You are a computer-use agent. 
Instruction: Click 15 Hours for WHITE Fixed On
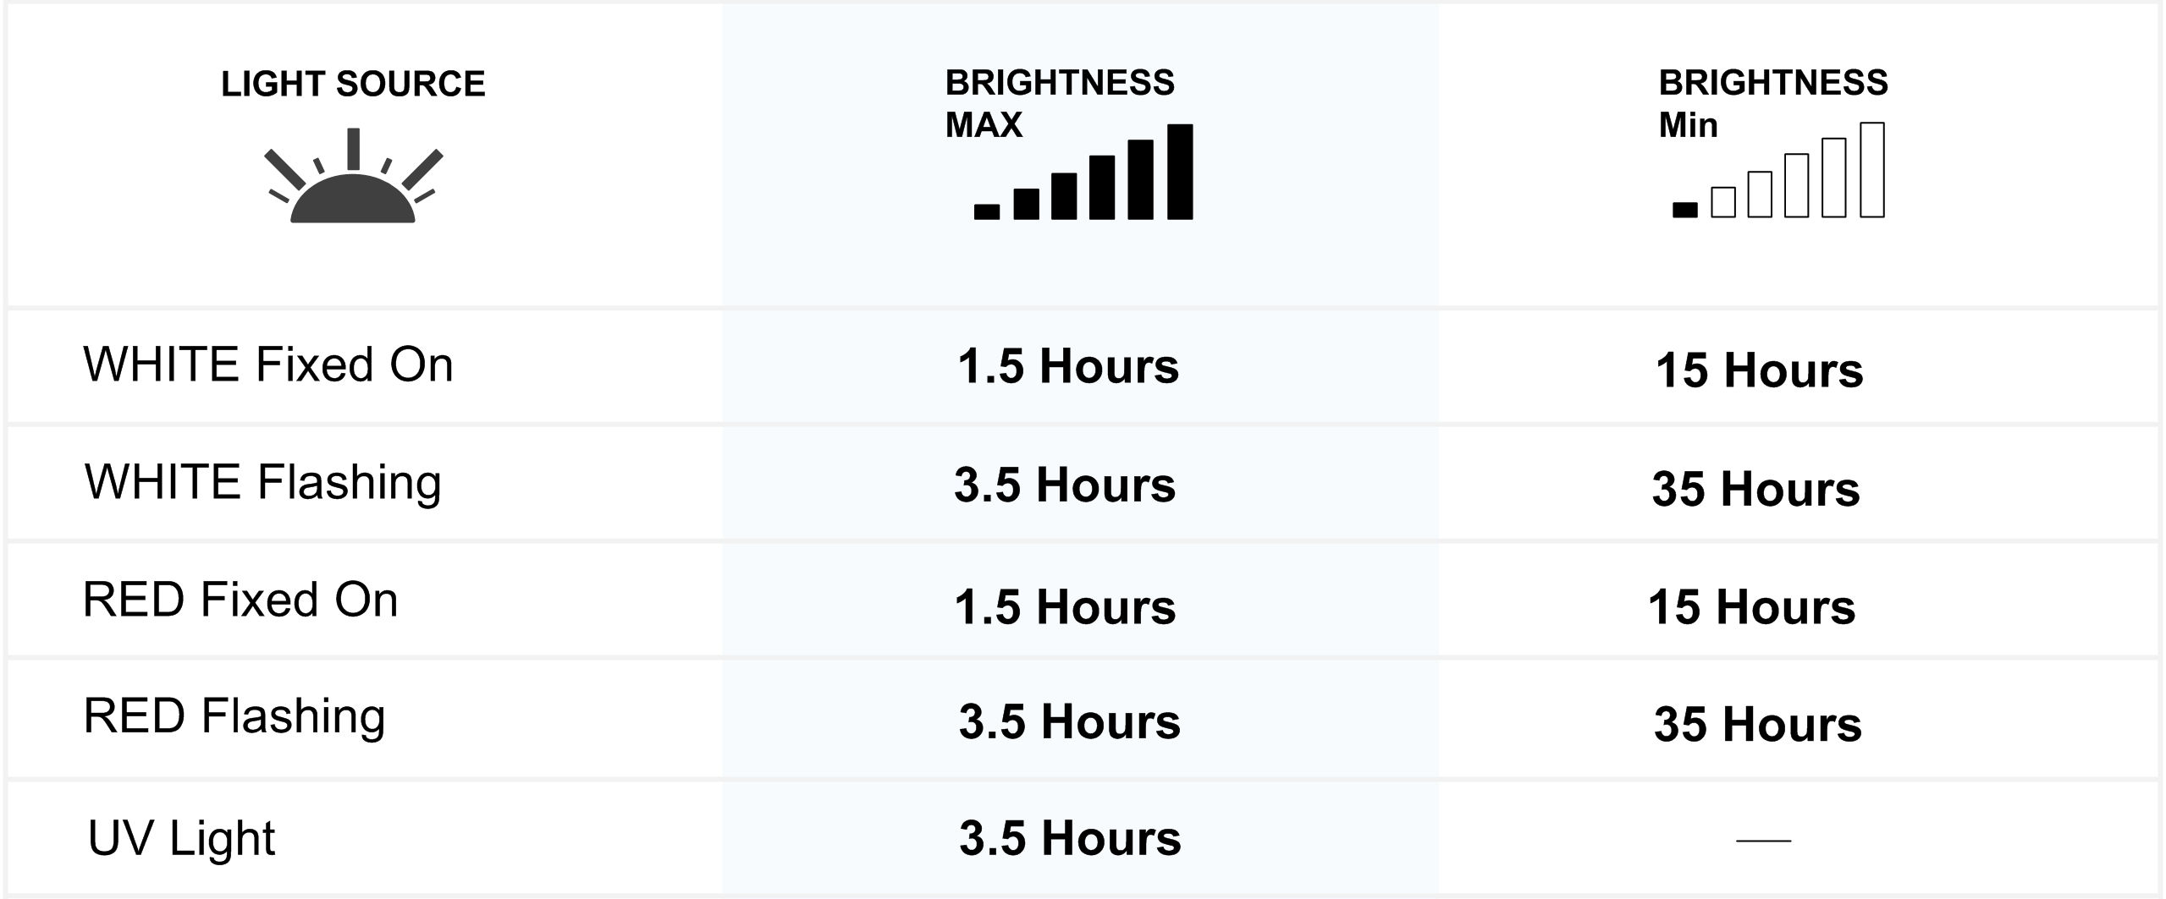click(x=1760, y=370)
